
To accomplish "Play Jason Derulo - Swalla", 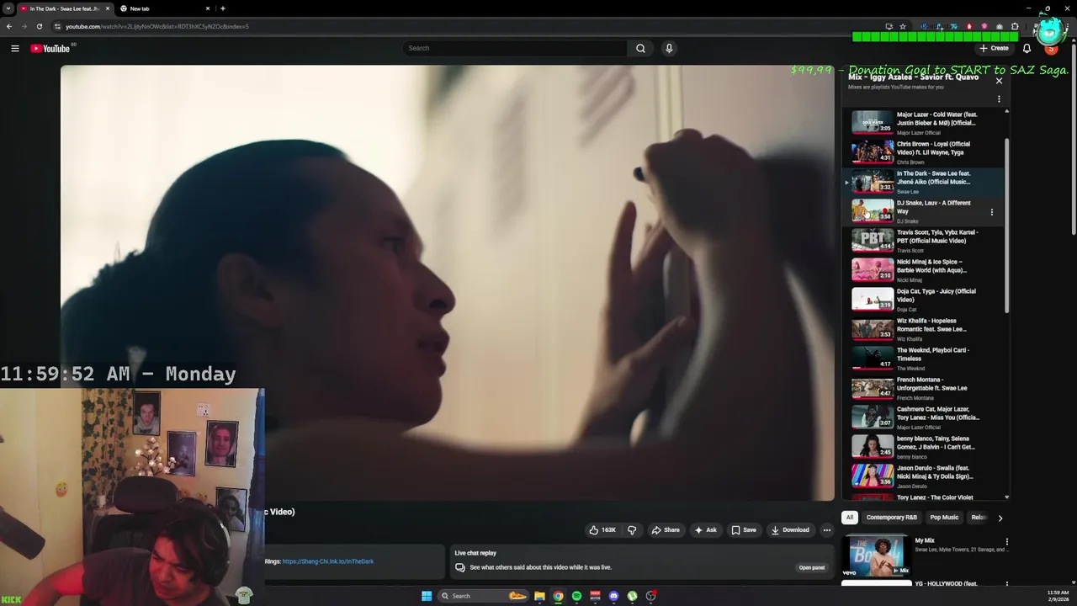I will (924, 476).
